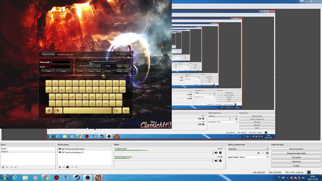Move source up in sources list
Image resolution: width=322 pixels, height=181 pixels.
point(72,167)
